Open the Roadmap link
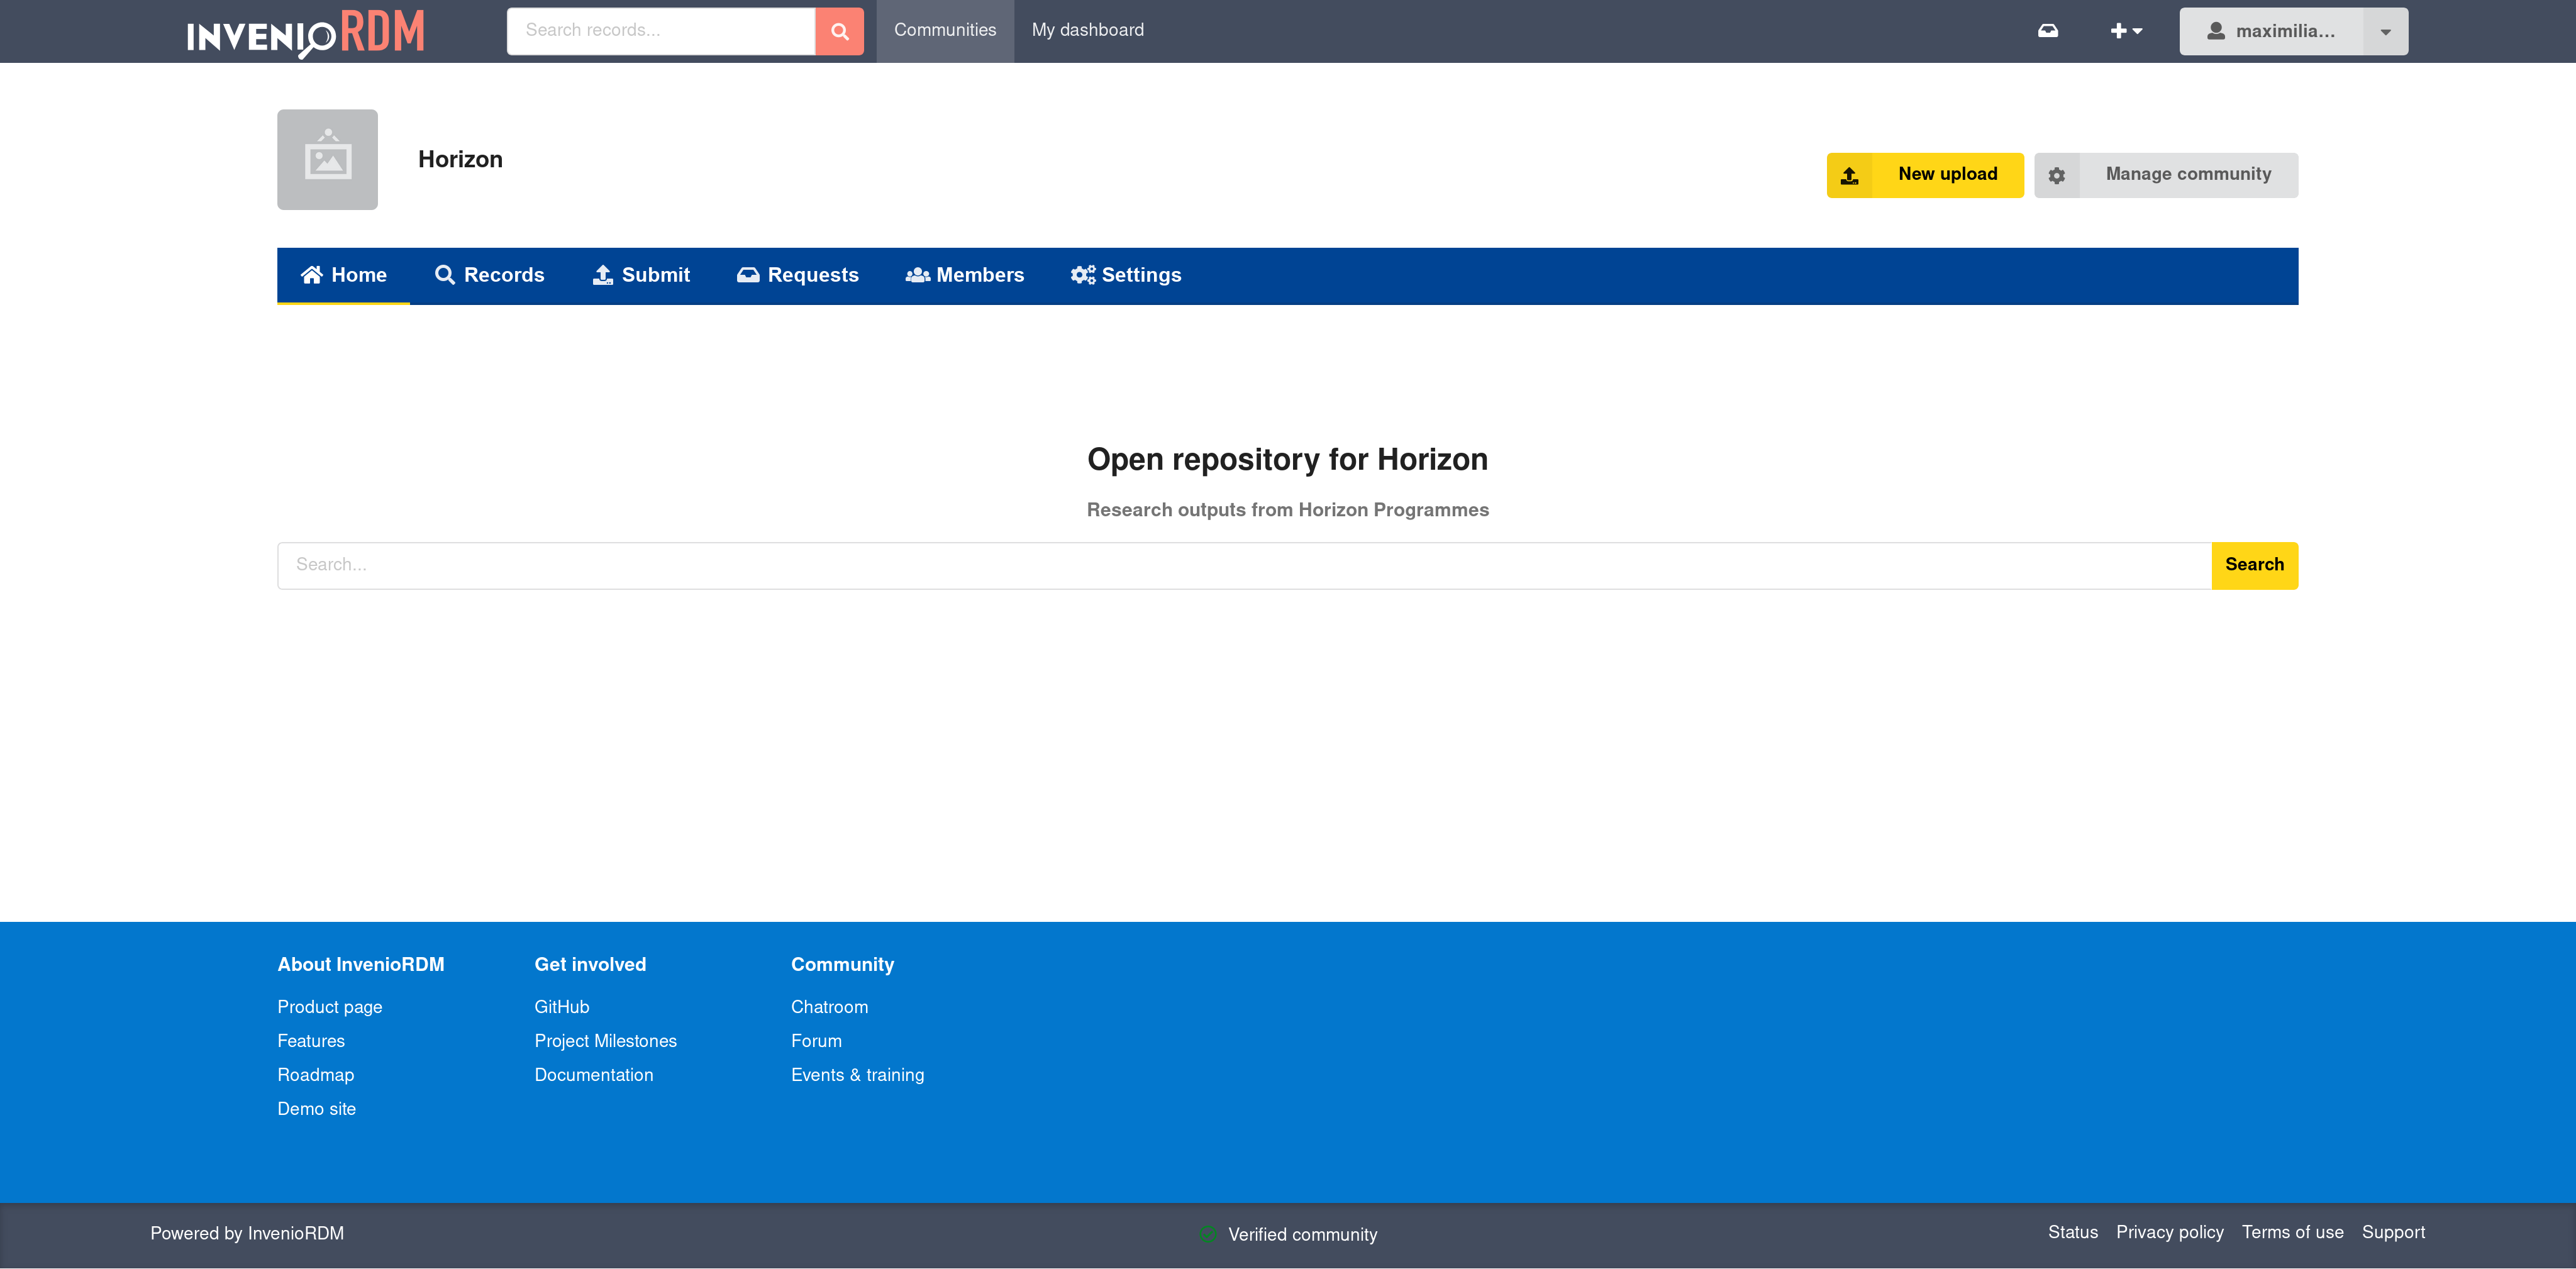This screenshot has height=1269, width=2576. point(316,1075)
